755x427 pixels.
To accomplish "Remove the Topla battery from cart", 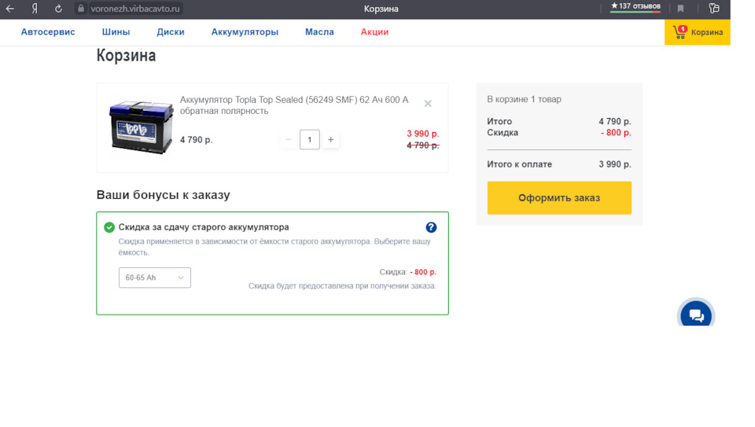I will pos(428,103).
